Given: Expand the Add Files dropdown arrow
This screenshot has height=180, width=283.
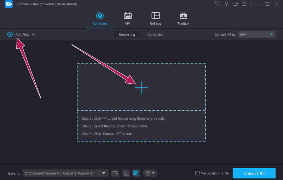Looking at the screenshot, I should [x=33, y=35].
